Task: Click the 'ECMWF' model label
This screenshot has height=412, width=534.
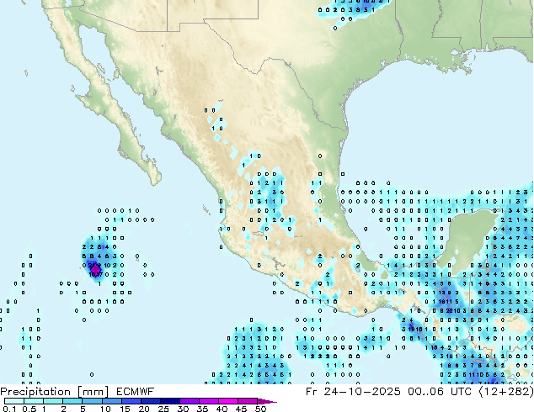Action: (136, 392)
